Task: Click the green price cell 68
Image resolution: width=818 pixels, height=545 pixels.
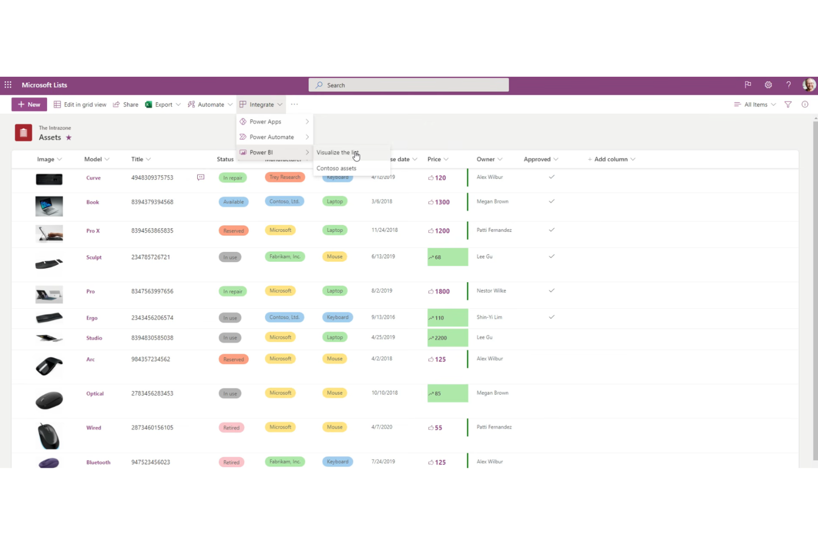Action: (448, 257)
